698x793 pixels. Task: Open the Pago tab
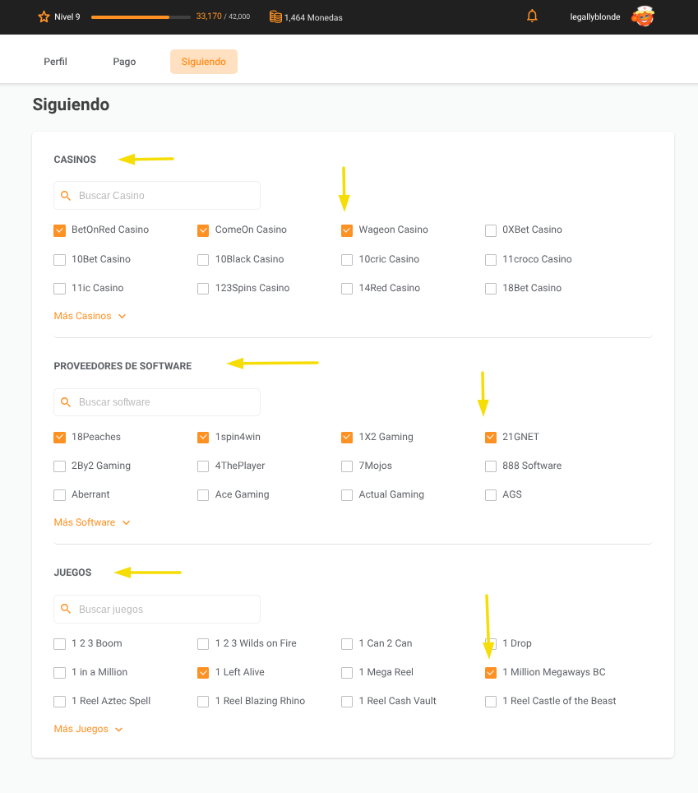pyautogui.click(x=124, y=62)
